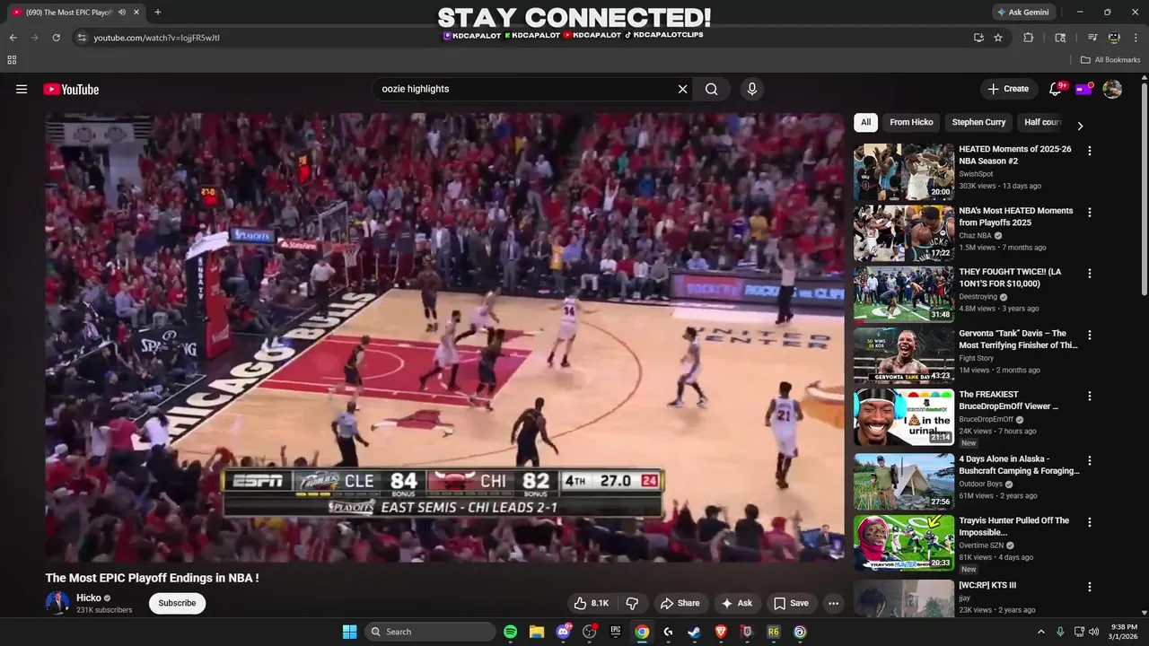The width and height of the screenshot is (1149, 646).
Task: Like the video with thumbs up
Action: tap(592, 603)
